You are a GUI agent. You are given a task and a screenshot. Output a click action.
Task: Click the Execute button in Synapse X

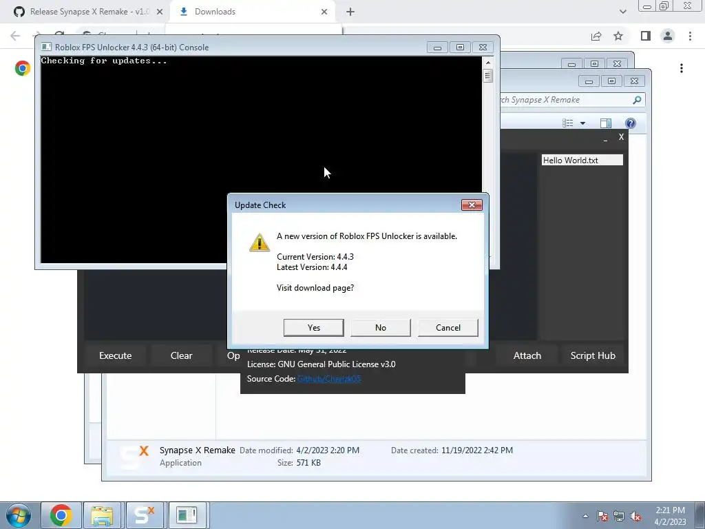point(115,355)
